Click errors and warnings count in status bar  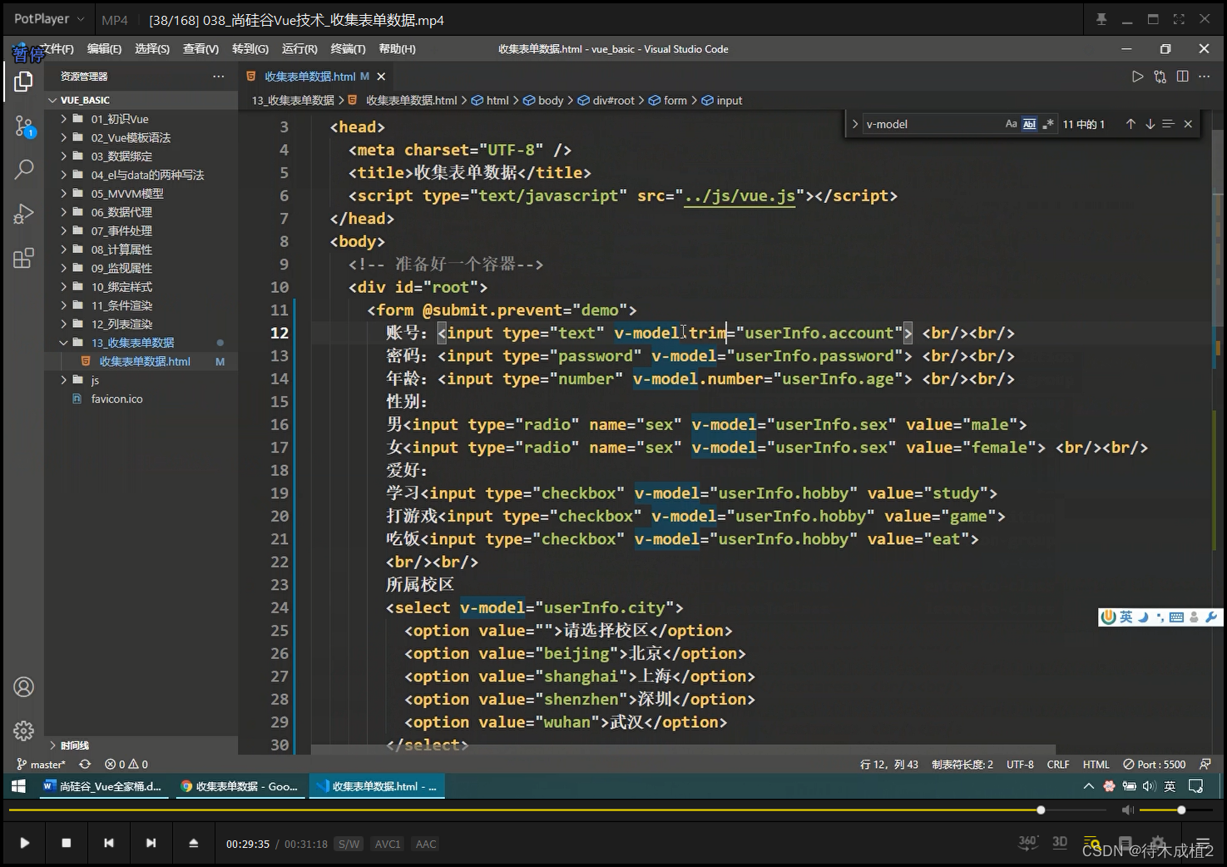(126, 764)
